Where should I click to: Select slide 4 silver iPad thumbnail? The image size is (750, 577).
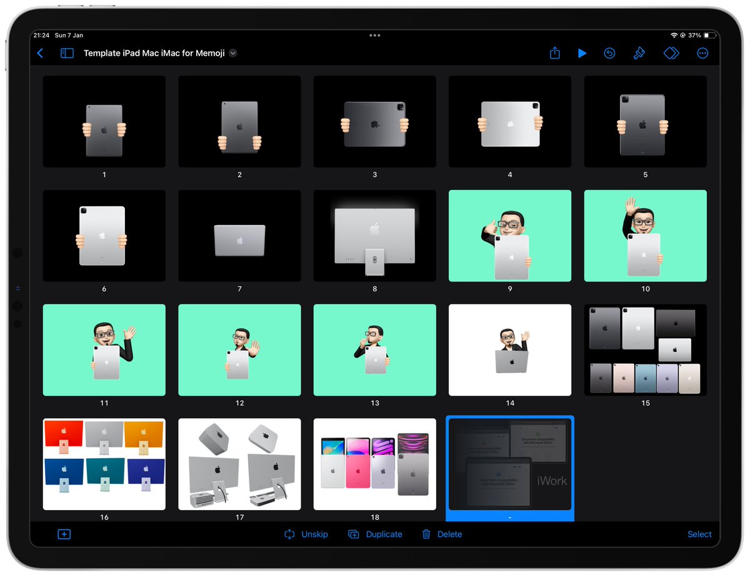(x=510, y=122)
